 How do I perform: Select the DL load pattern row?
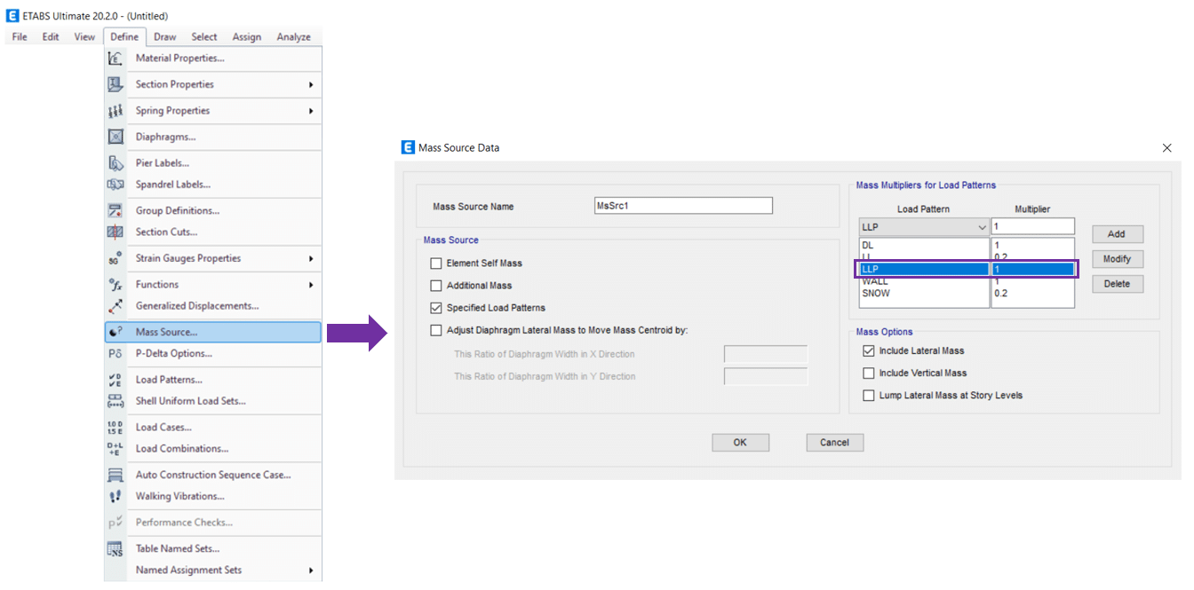click(924, 245)
